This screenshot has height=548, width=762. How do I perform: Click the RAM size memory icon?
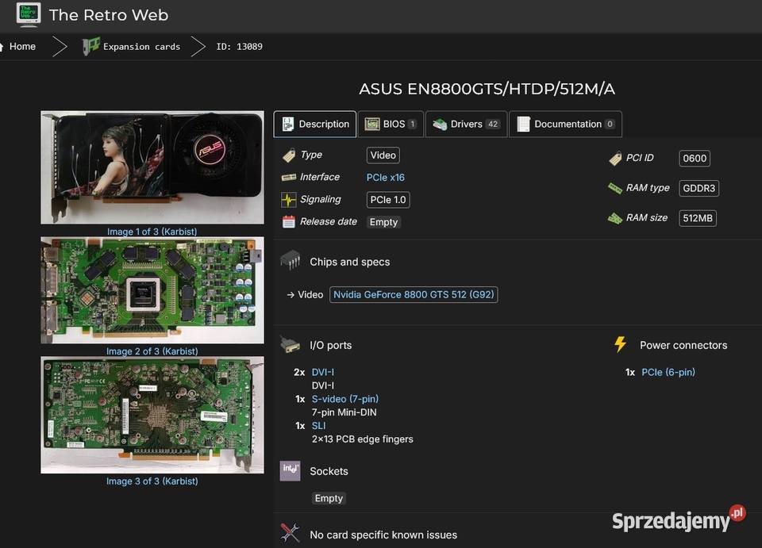[615, 218]
